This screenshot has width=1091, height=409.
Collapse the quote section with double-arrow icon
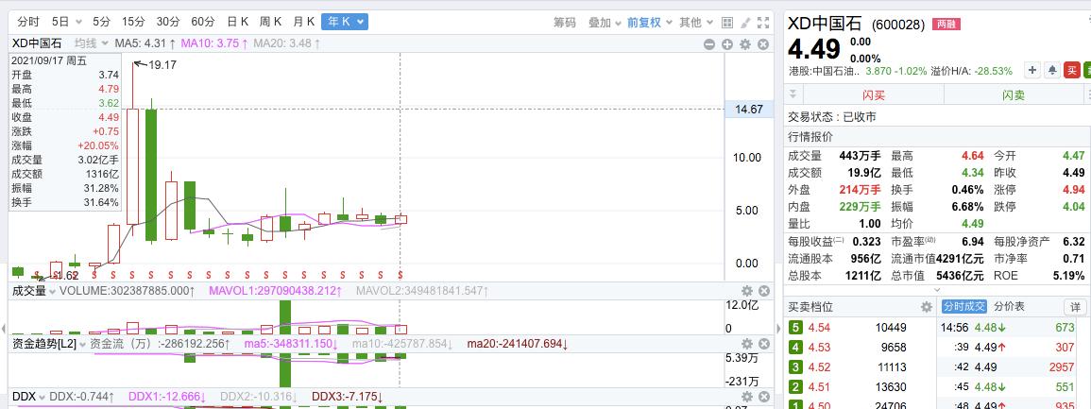(792, 94)
